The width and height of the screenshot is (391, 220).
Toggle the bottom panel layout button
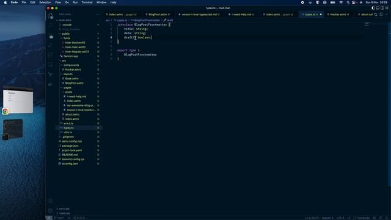click(378, 8)
